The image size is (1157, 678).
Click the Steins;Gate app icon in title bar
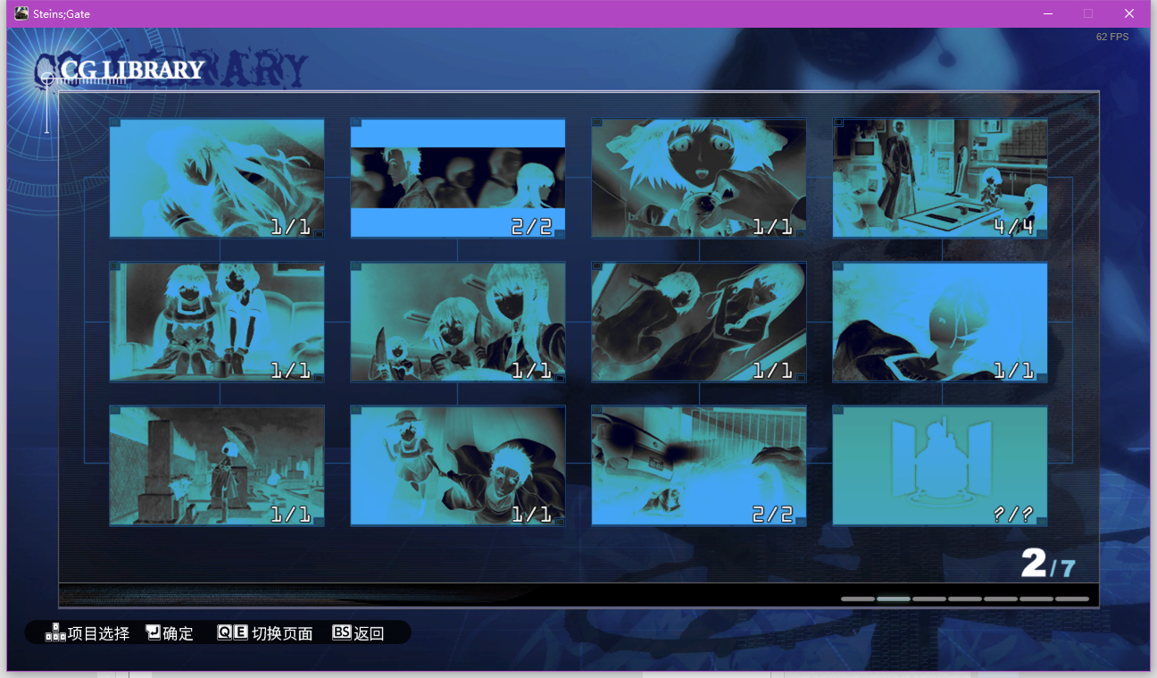[x=21, y=13]
